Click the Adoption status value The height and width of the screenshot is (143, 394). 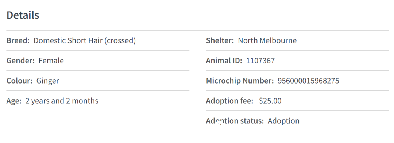pos(283,121)
